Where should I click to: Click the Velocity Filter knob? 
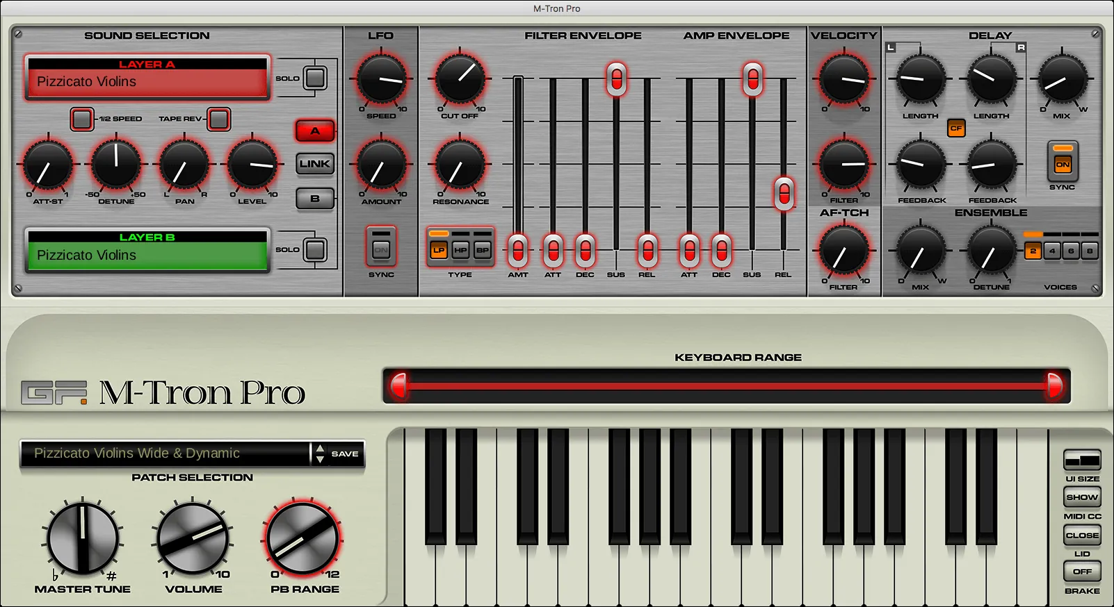[x=843, y=165]
